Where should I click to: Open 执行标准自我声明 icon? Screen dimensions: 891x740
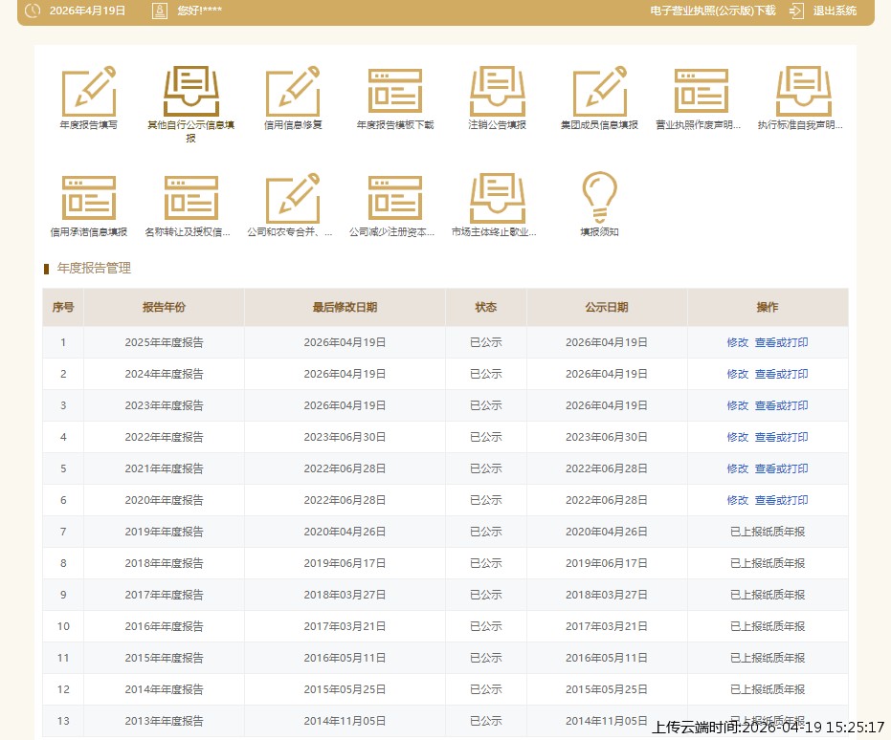pyautogui.click(x=802, y=92)
